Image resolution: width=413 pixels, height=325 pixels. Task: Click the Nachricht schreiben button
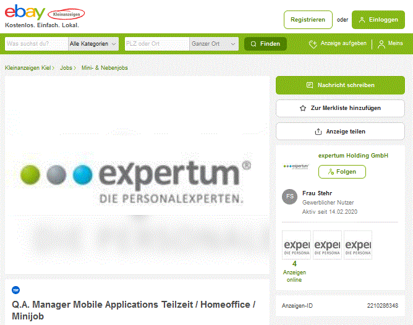(x=340, y=85)
